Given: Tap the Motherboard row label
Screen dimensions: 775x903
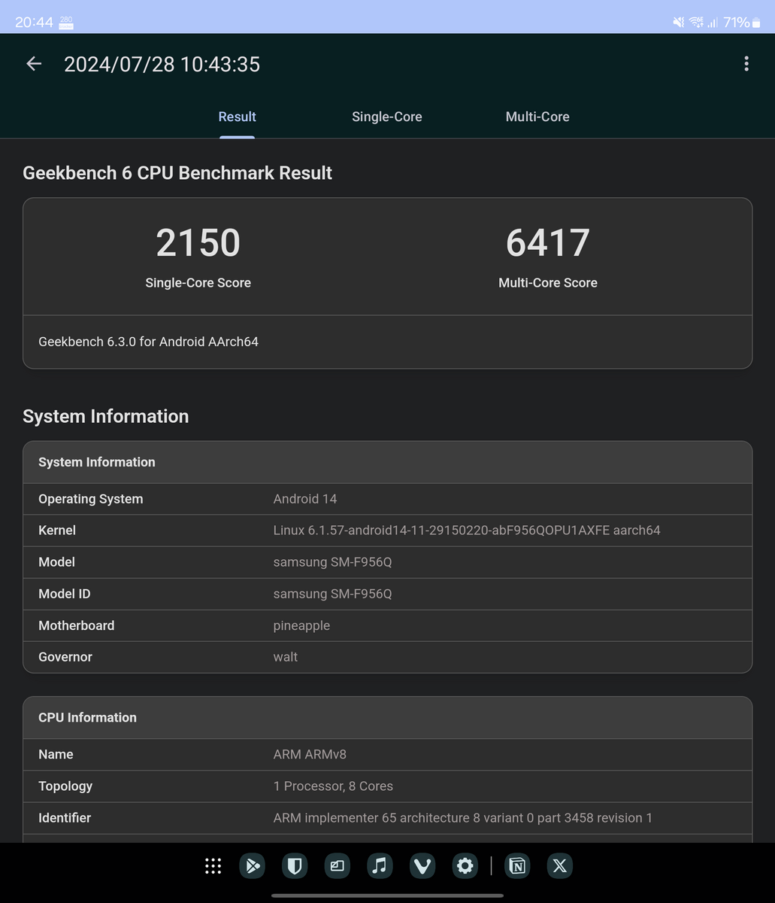Looking at the screenshot, I should point(77,625).
